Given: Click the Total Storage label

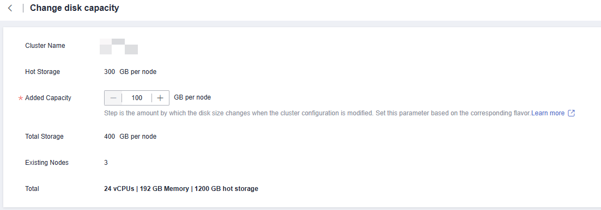Looking at the screenshot, I should [45, 137].
